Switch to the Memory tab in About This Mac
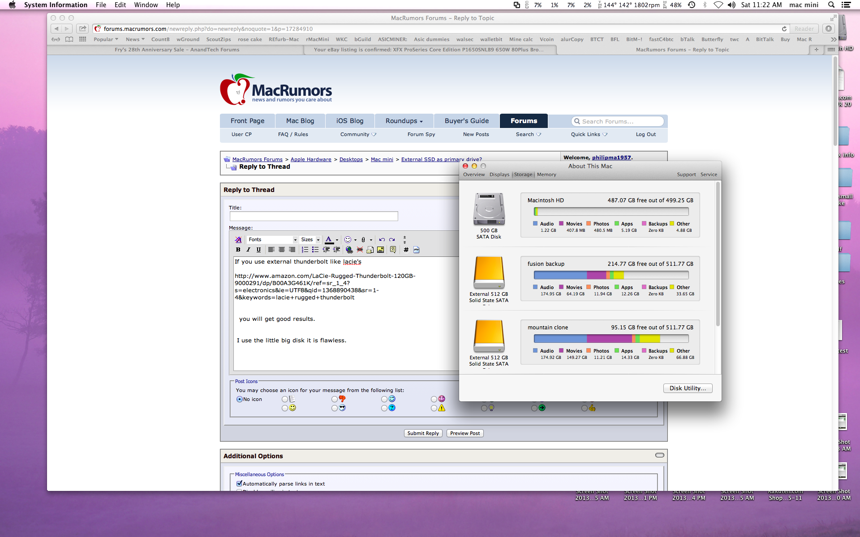This screenshot has height=537, width=860. pyautogui.click(x=546, y=175)
